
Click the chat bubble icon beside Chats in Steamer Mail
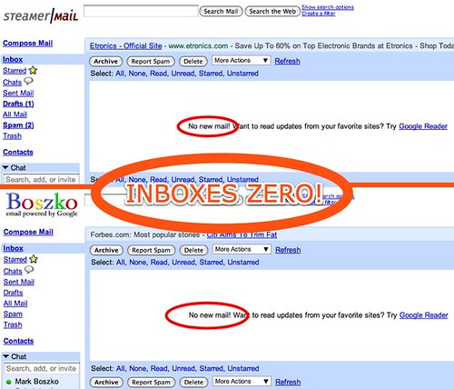(28, 81)
